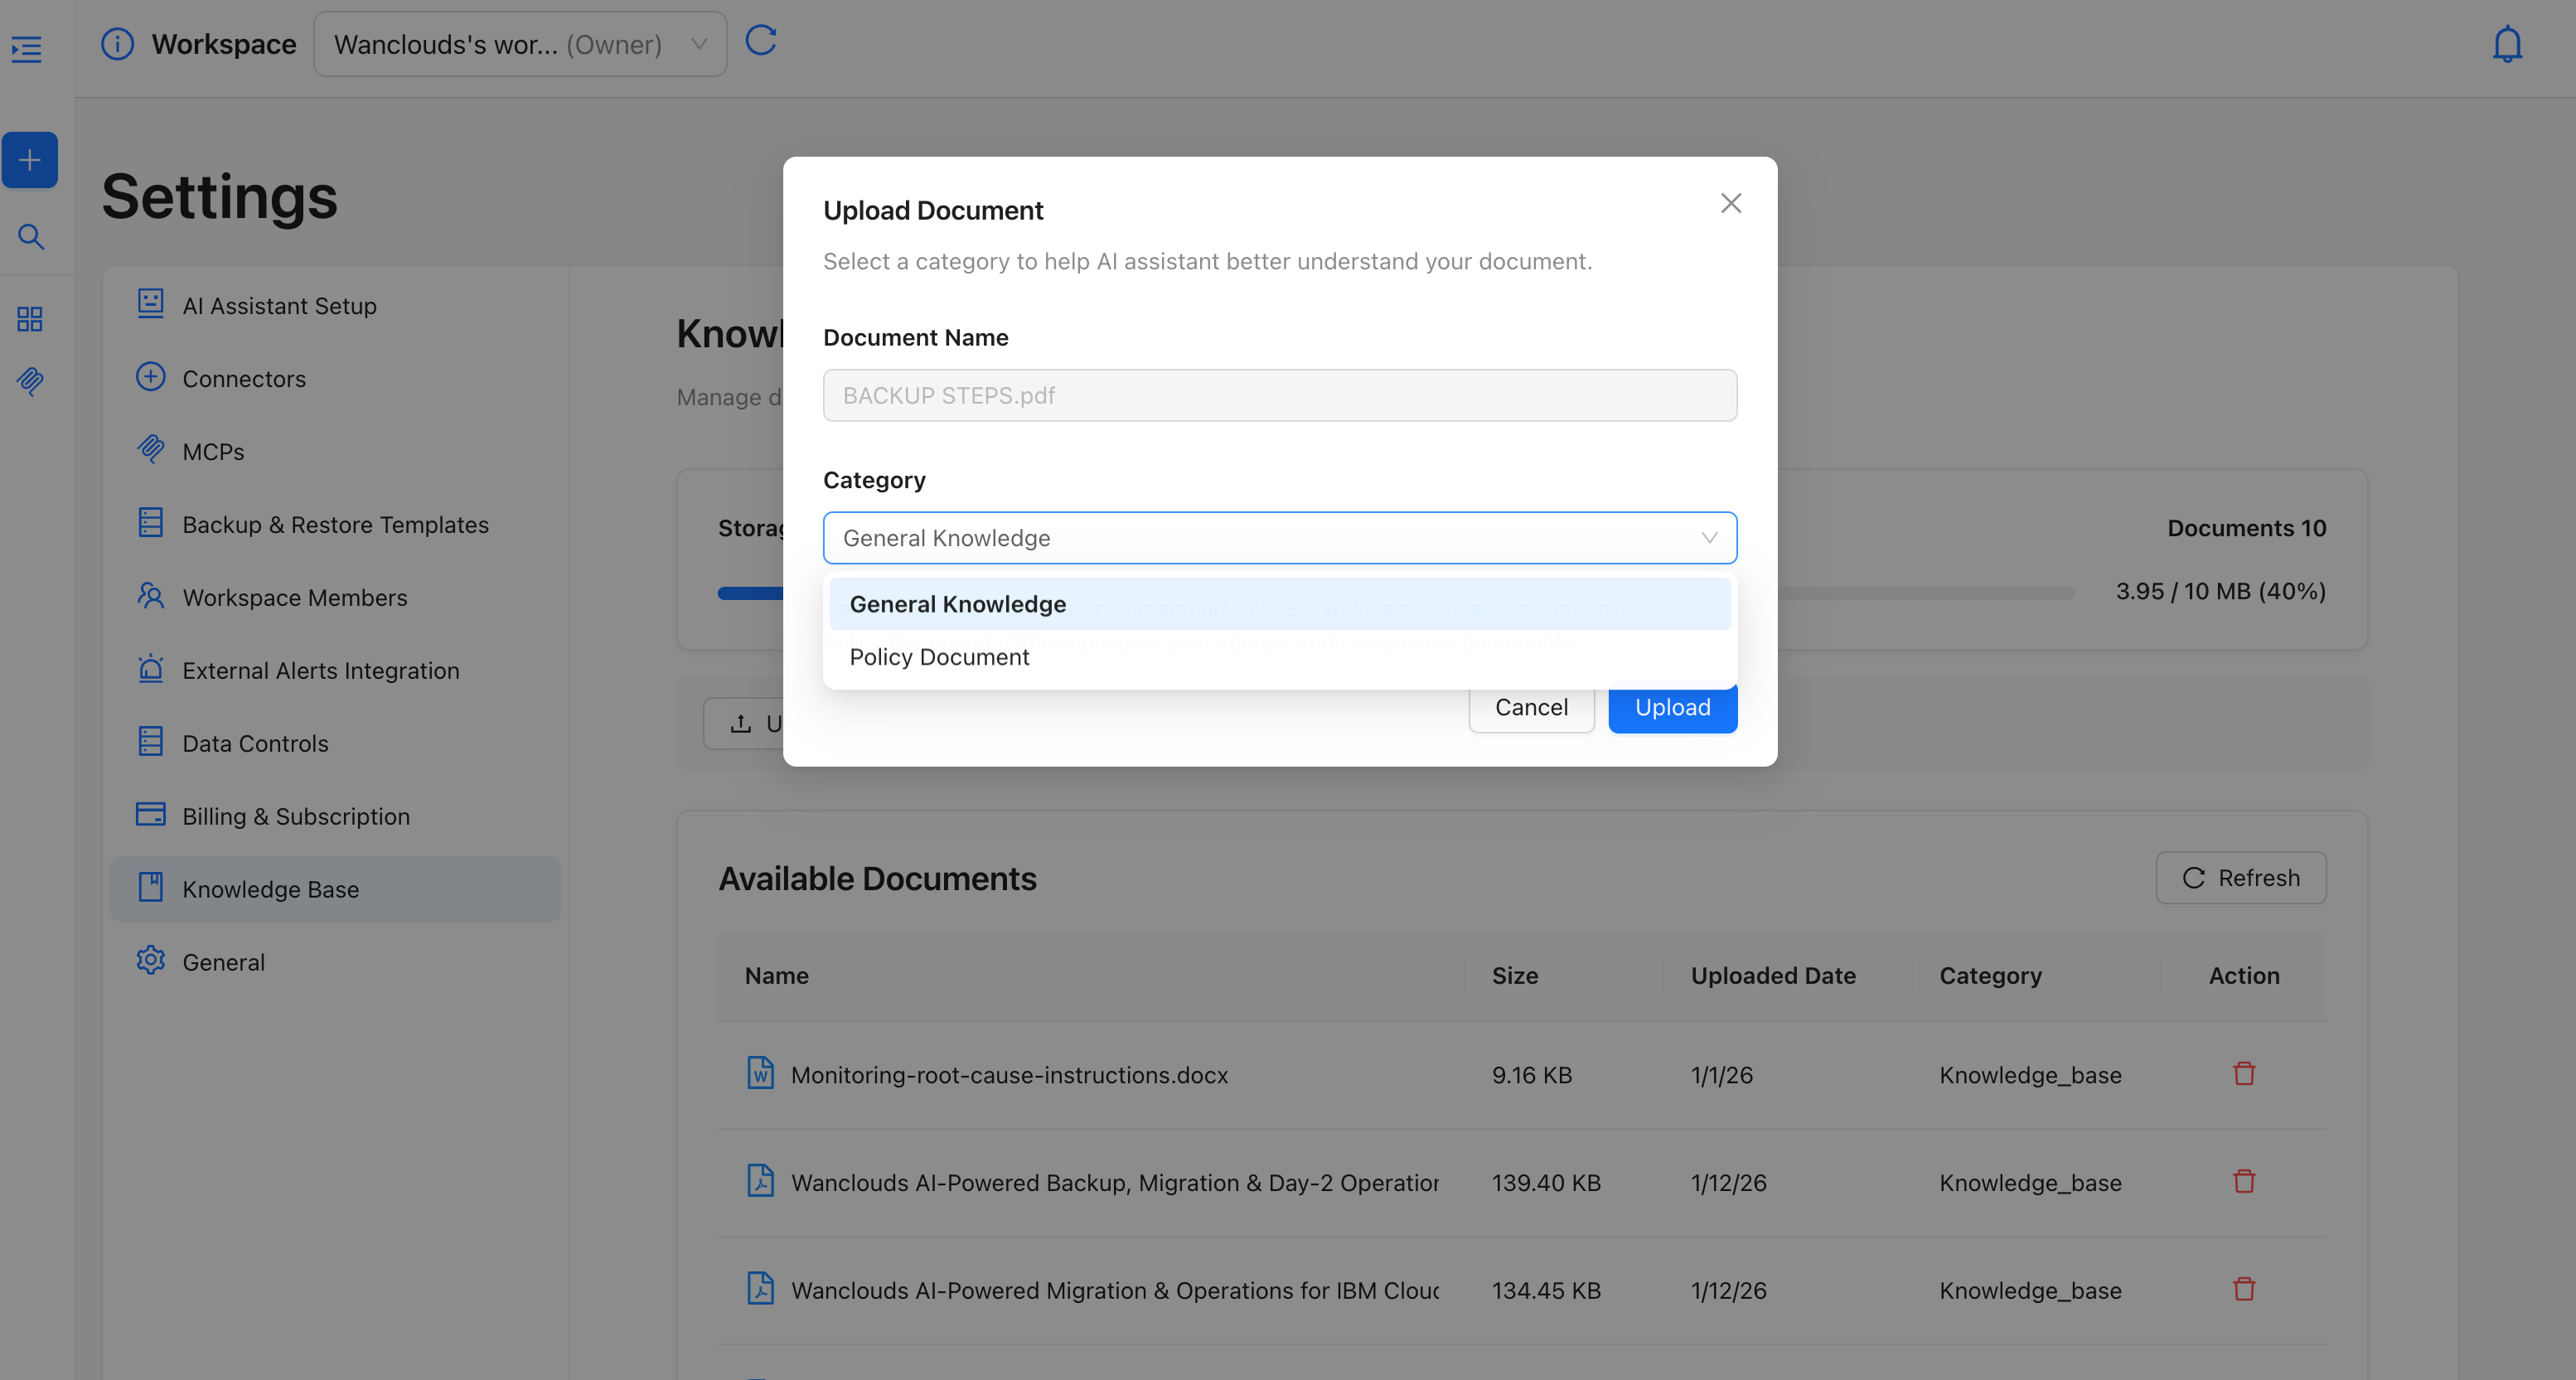Click the Document Name input field
This screenshot has width=2576, height=1380.
click(1279, 396)
